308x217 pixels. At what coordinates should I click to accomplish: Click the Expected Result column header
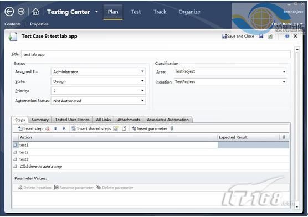[x=249, y=137]
